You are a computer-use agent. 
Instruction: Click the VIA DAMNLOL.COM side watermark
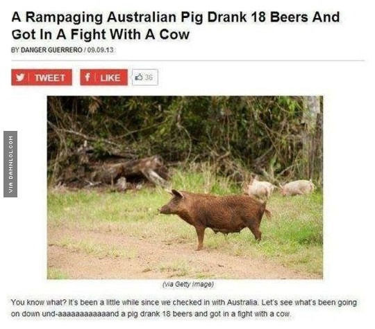coord(10,164)
